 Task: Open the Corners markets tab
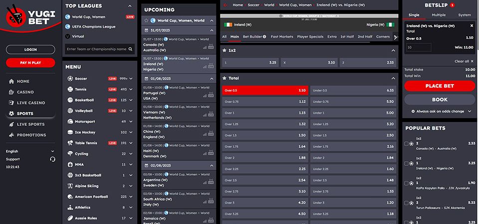coord(383,36)
